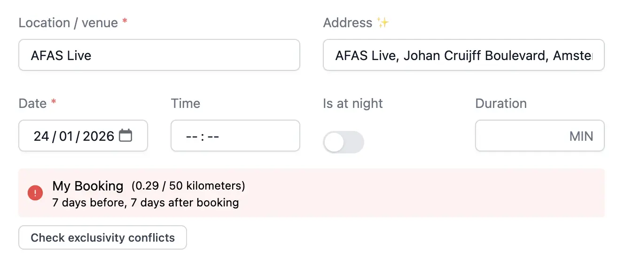This screenshot has height=274, width=625.
Task: Select the day segment 24 in Date
Action: coord(41,136)
